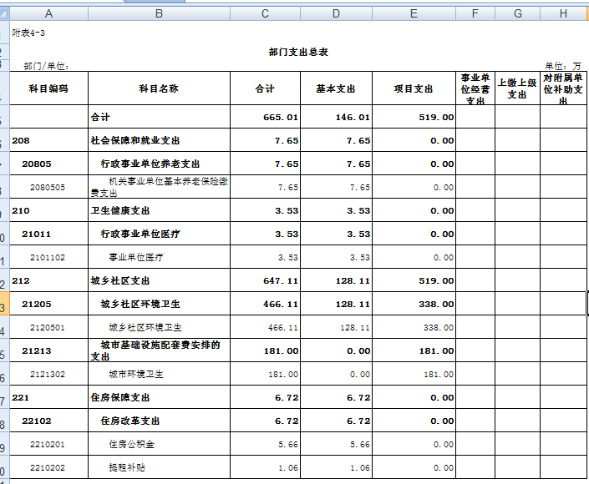Click cell 住房公积金

click(159, 444)
